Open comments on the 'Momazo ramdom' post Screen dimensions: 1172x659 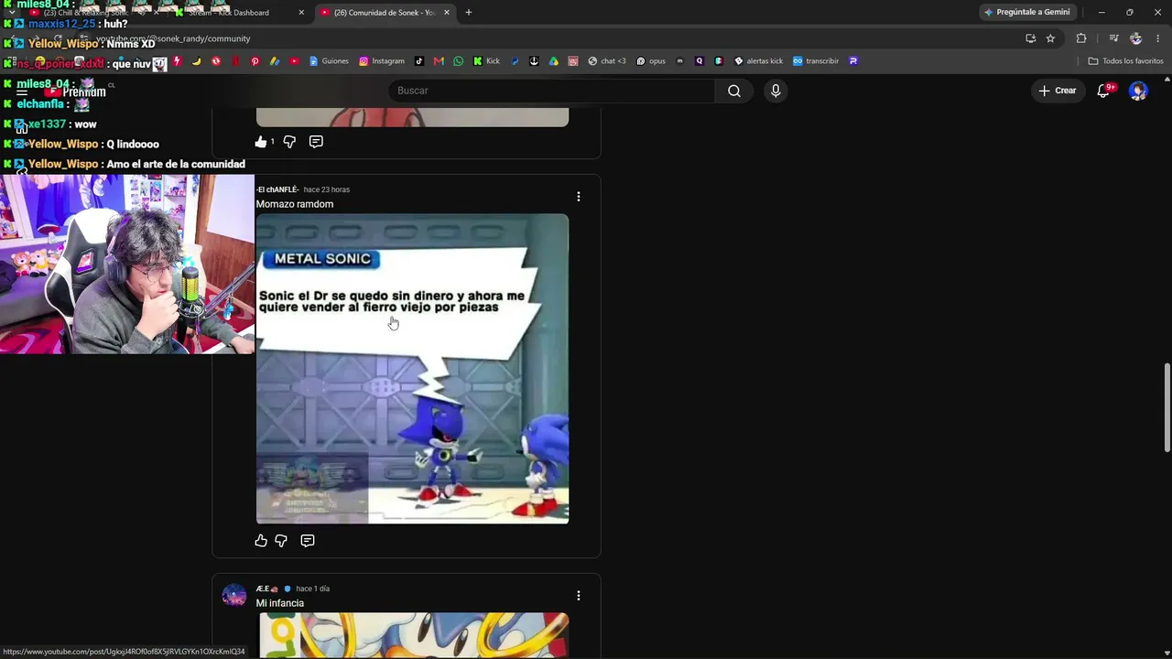coord(308,541)
